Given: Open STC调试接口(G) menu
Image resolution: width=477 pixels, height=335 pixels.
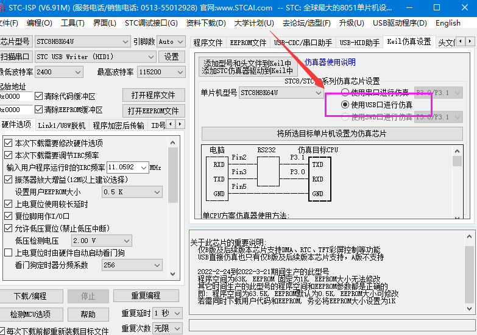Looking at the screenshot, I should (x=151, y=23).
